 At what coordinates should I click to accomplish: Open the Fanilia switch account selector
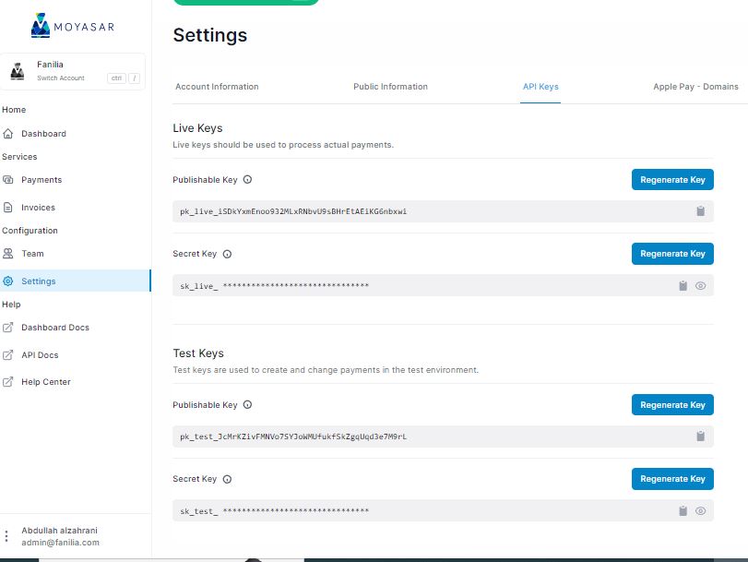point(75,71)
